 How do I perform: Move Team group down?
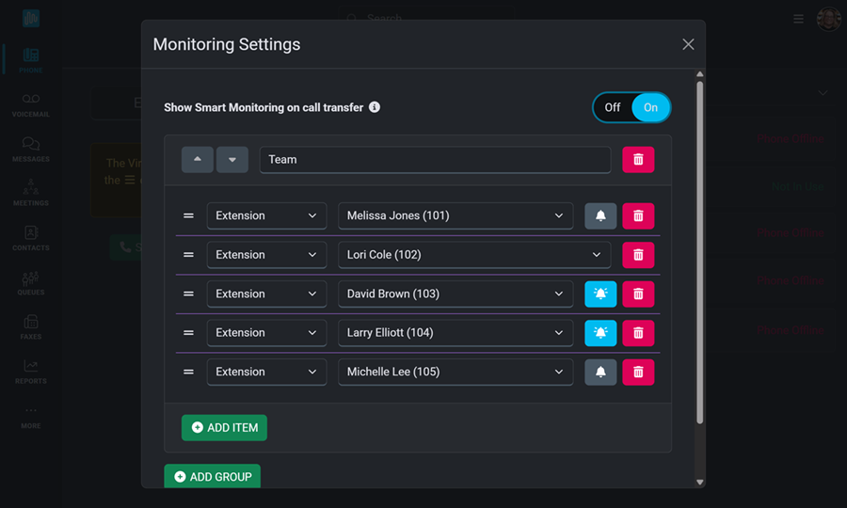(x=232, y=160)
